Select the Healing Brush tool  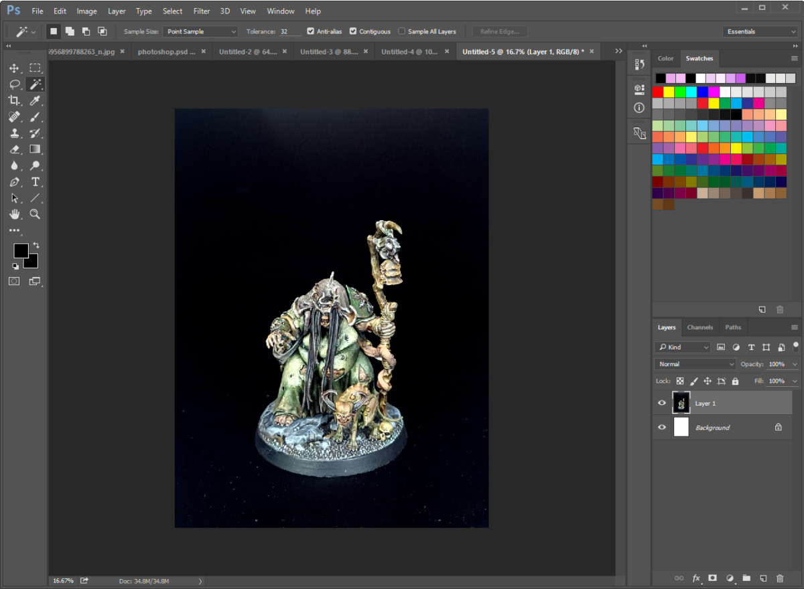14,116
